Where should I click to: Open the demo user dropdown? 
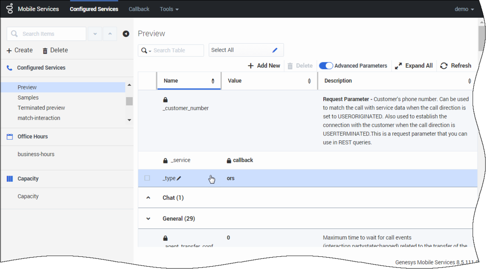click(x=464, y=9)
